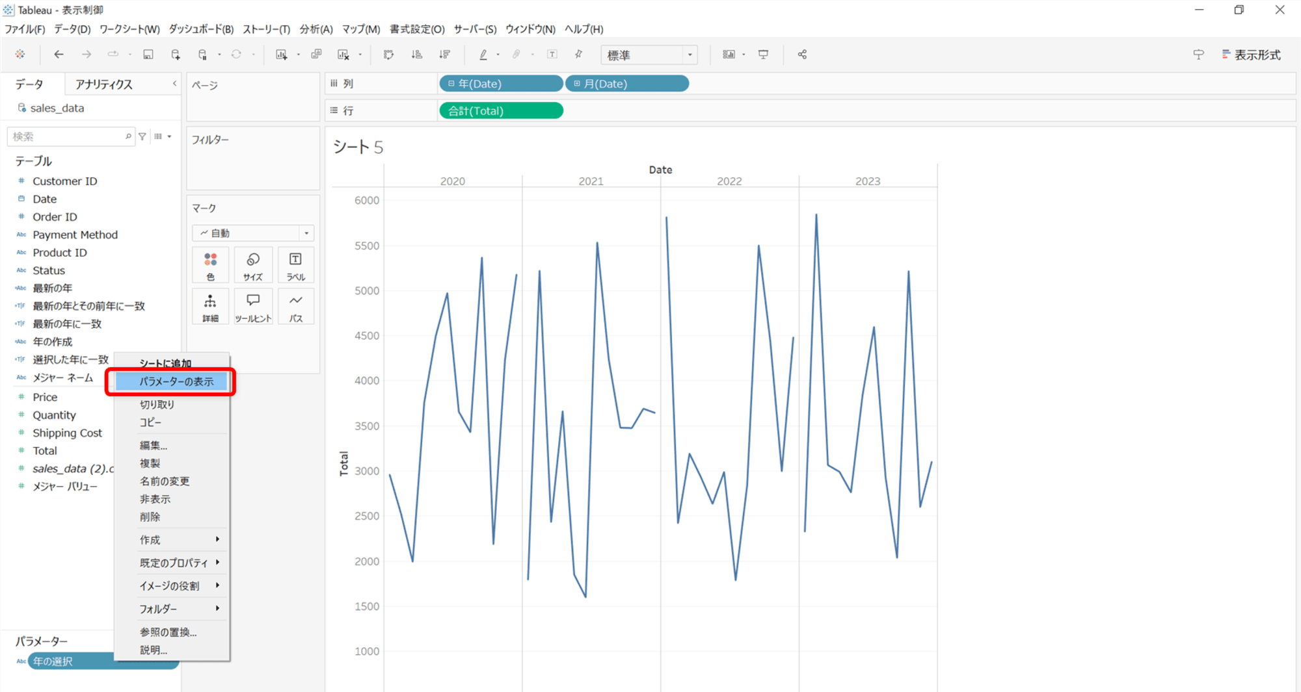Open the Size mark card
The height and width of the screenshot is (692, 1301).
point(253,265)
